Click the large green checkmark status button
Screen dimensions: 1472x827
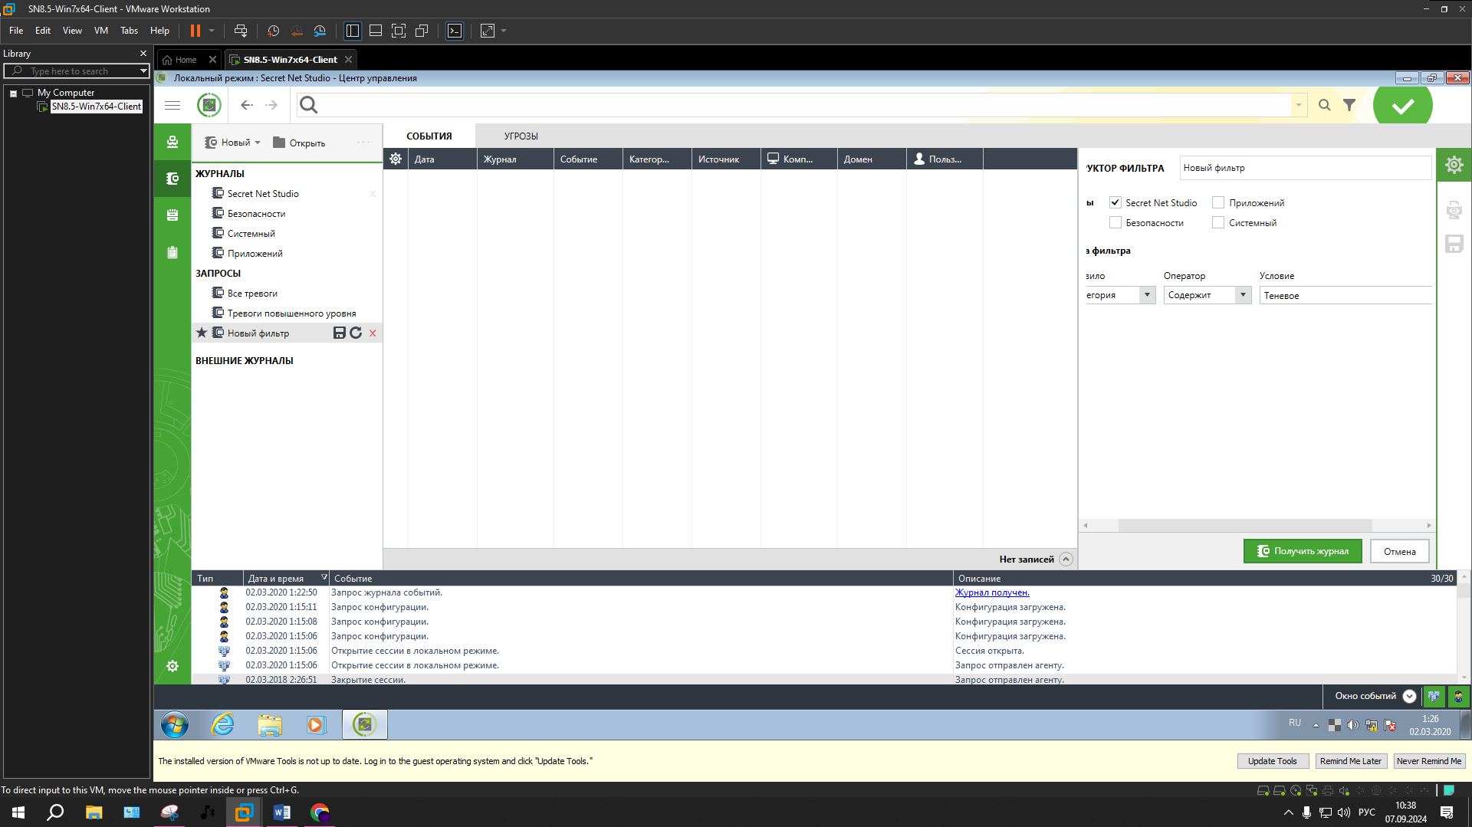tap(1403, 106)
